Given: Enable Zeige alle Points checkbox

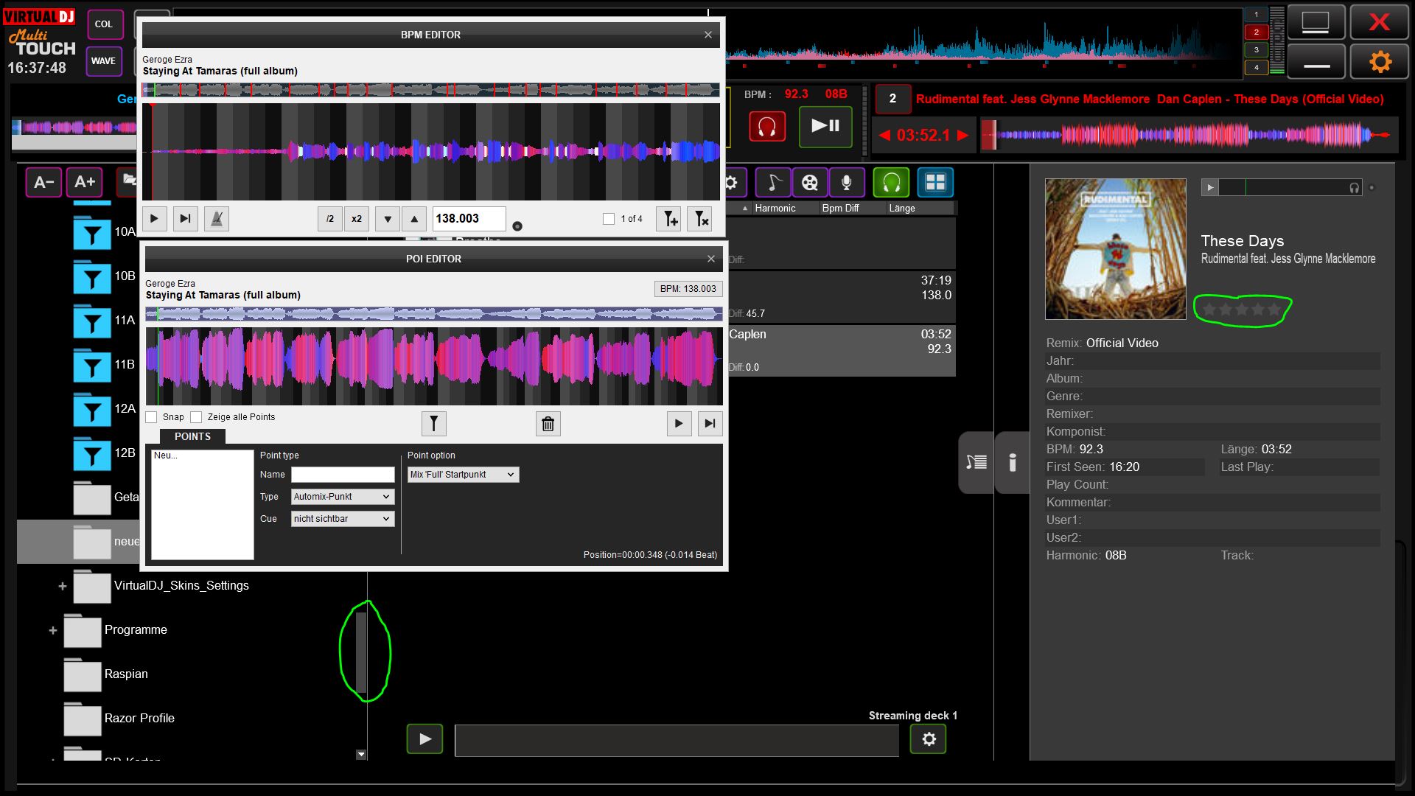Looking at the screenshot, I should click(x=196, y=417).
